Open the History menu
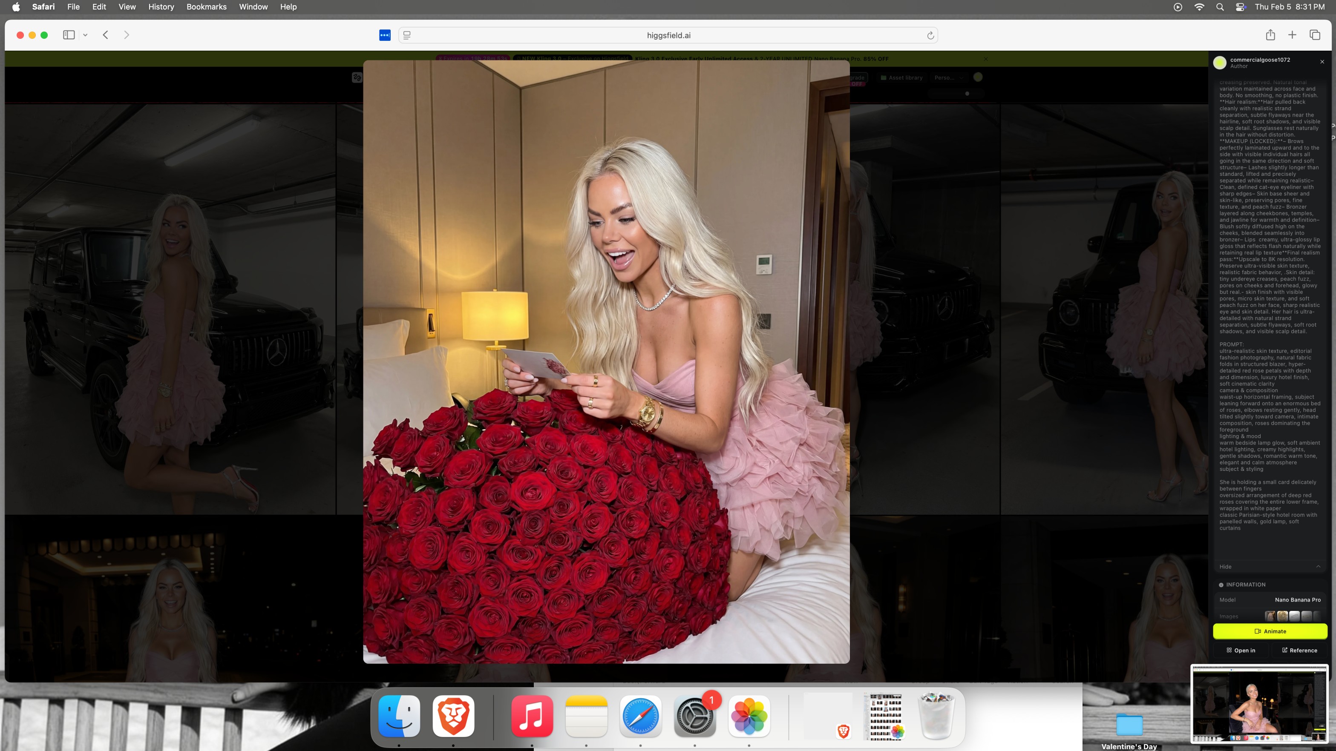Image resolution: width=1336 pixels, height=751 pixels. tap(161, 7)
